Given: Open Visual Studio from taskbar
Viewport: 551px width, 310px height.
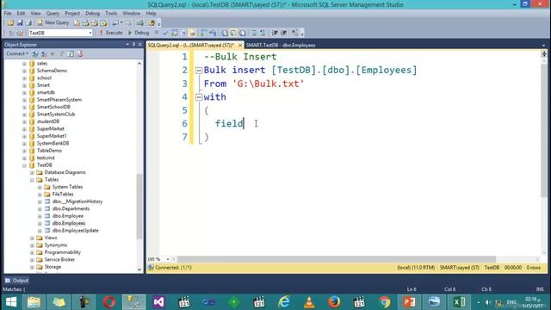Looking at the screenshot, I should 158,302.
